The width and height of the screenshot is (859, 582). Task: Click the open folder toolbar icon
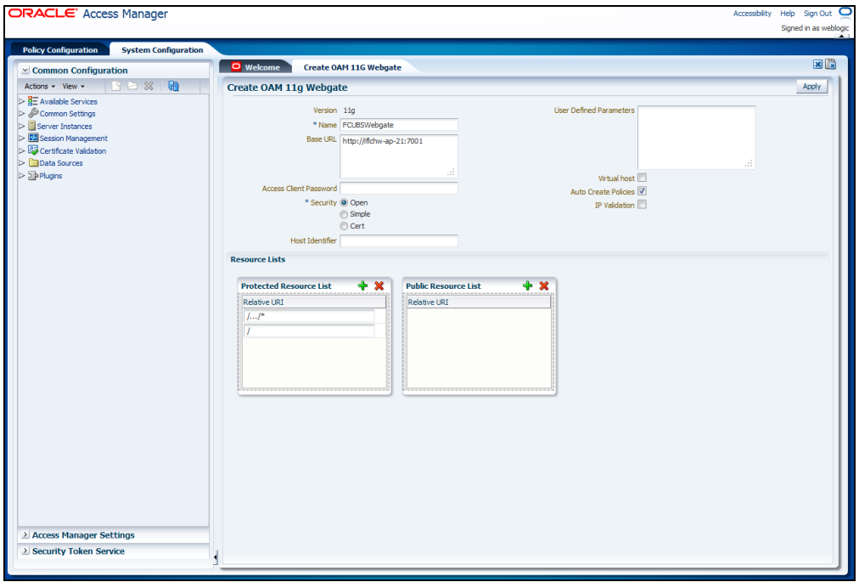132,86
